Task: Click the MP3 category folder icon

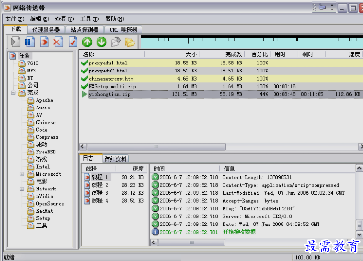Action: 22,71
